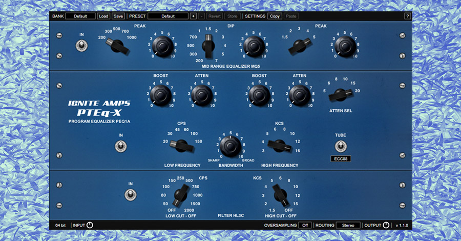Flip the PEQ1A program equalizer IN switch
This screenshot has height=241, width=461.
120,146
